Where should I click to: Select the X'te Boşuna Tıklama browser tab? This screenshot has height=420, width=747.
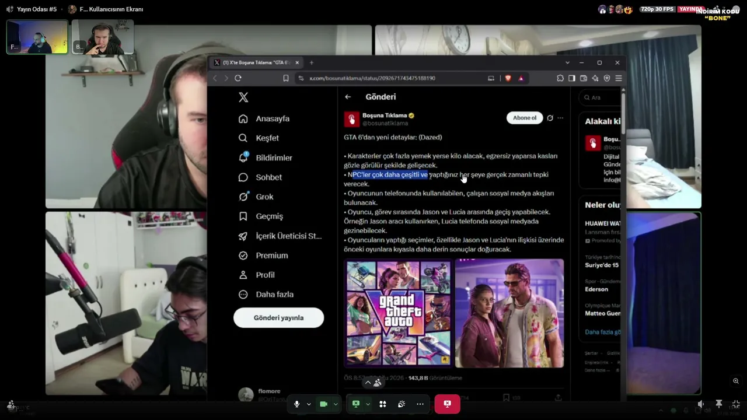click(257, 62)
